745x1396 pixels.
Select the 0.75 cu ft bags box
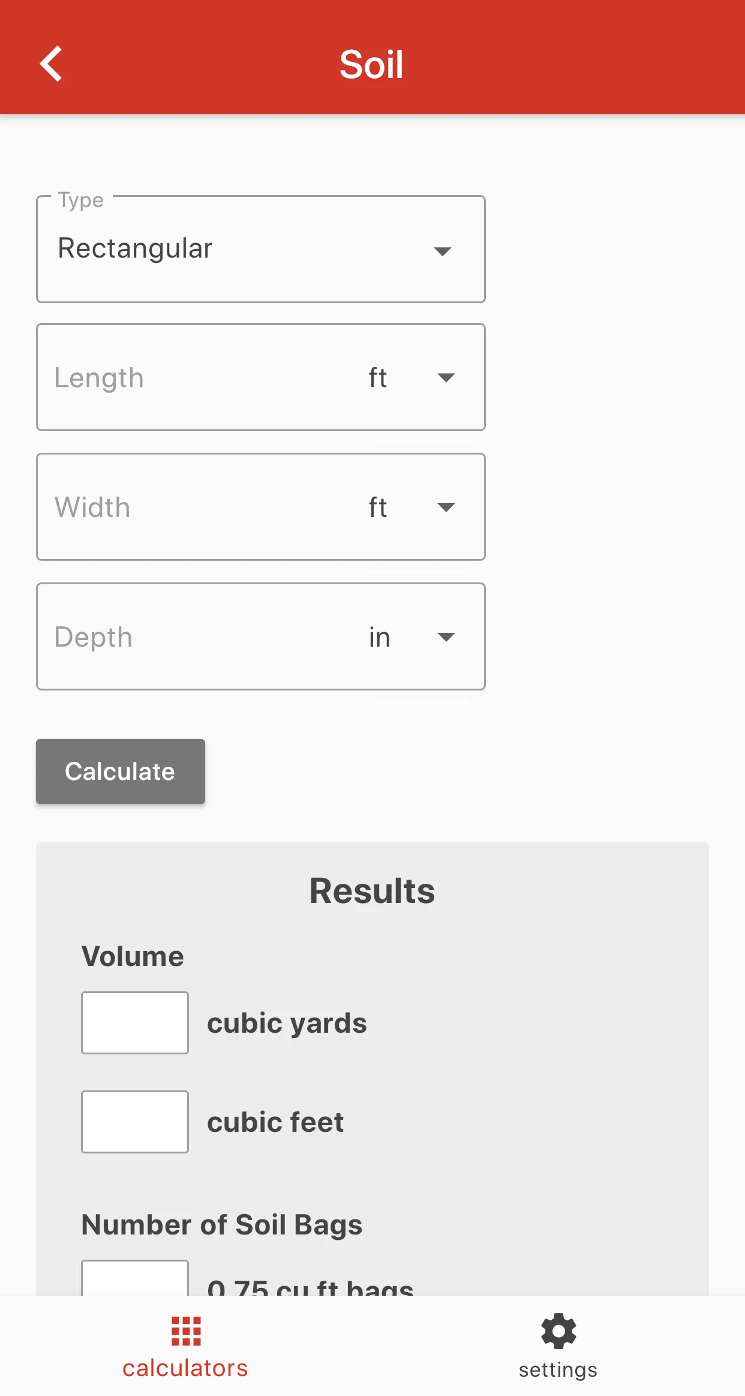point(135,1278)
